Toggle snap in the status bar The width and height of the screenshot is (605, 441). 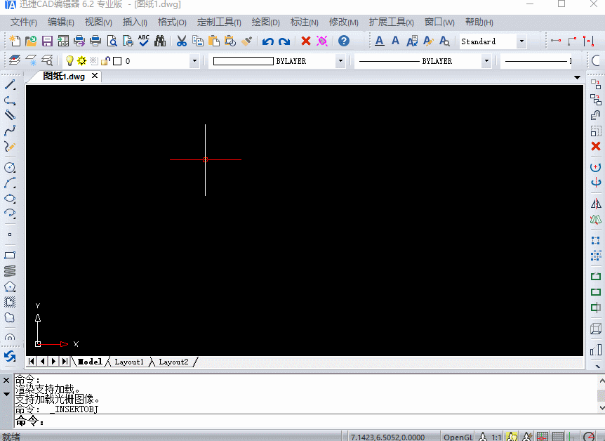pyautogui.click(x=543, y=437)
